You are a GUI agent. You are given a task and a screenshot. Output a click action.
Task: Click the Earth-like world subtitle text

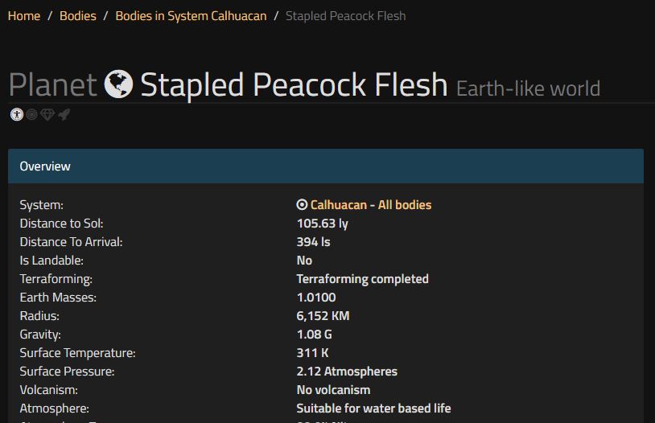click(x=528, y=88)
